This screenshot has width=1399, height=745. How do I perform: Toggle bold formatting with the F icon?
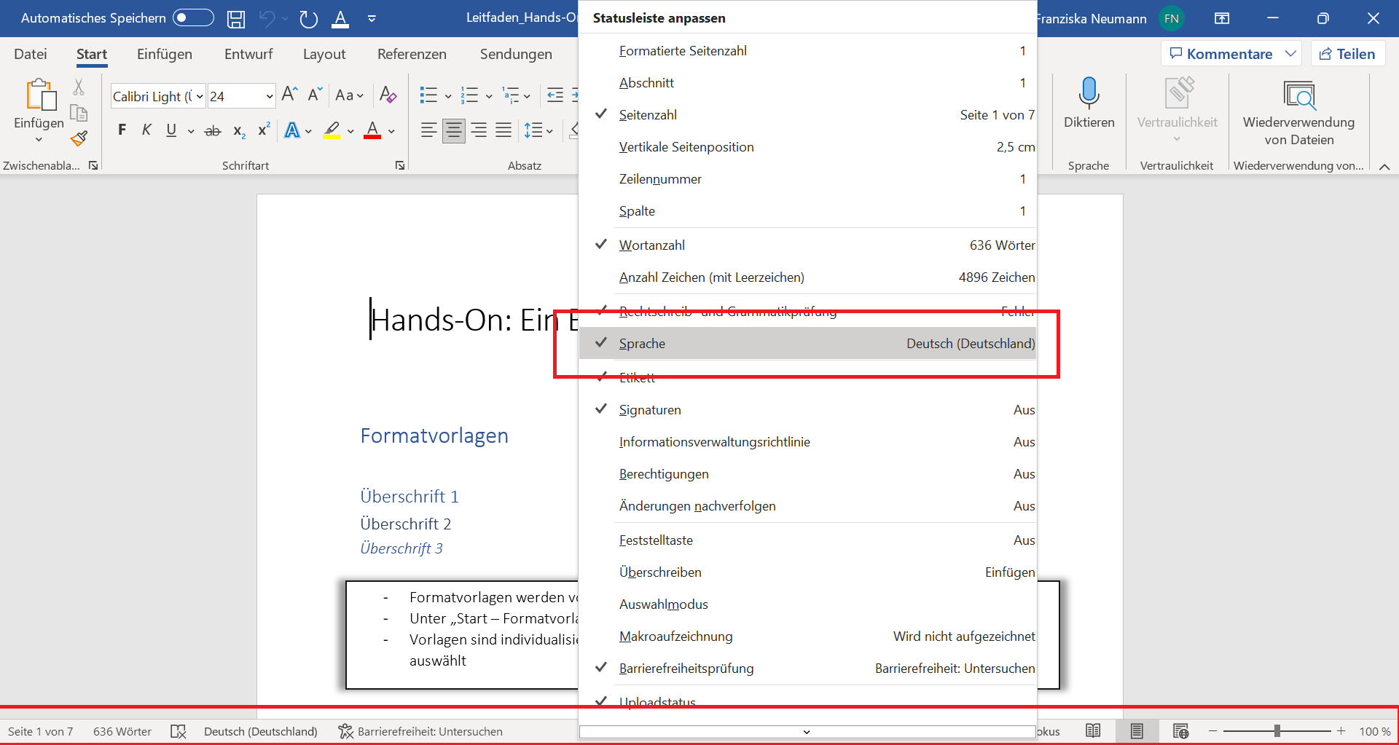(x=121, y=130)
